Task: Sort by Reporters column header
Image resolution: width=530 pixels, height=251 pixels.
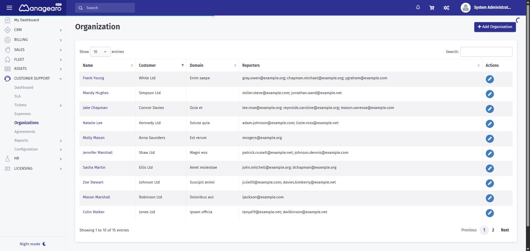Action: click(x=361, y=65)
